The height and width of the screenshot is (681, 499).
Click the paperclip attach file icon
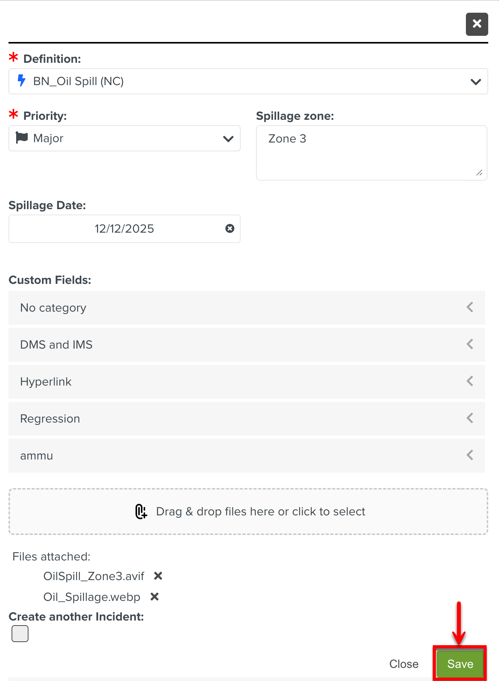[141, 512]
